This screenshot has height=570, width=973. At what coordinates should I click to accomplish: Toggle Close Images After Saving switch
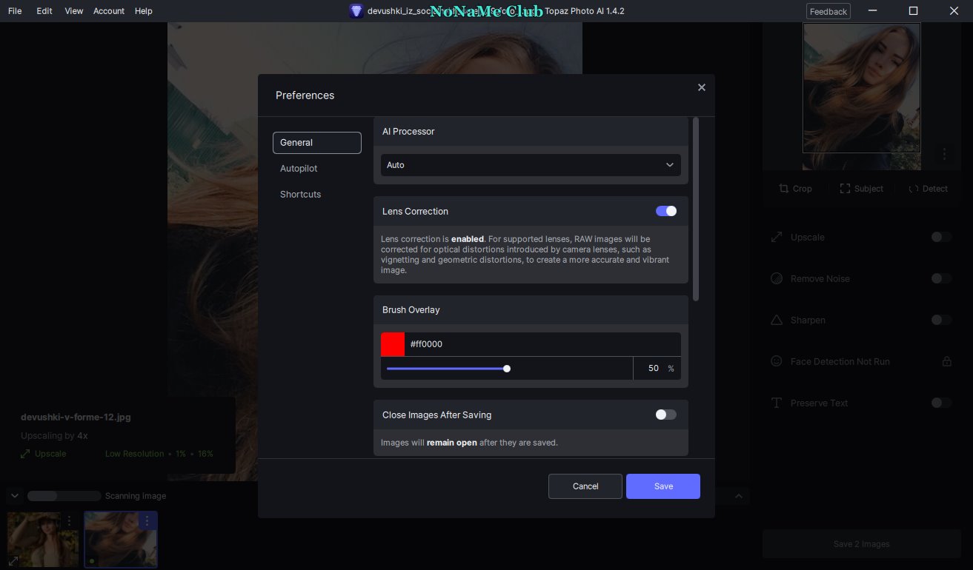(666, 415)
